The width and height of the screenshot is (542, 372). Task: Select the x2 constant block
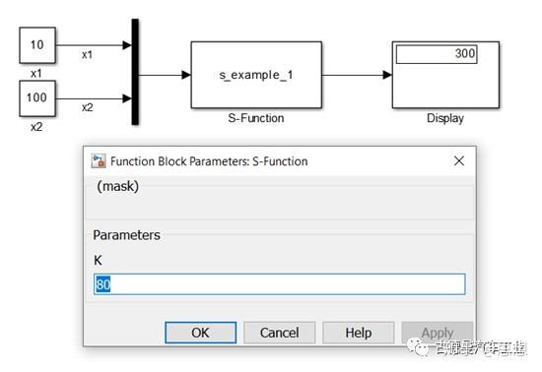click(37, 98)
